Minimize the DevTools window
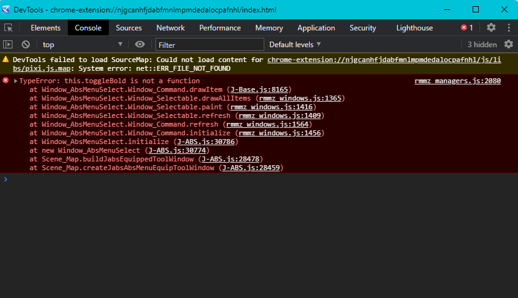The image size is (518, 298). point(447,9)
